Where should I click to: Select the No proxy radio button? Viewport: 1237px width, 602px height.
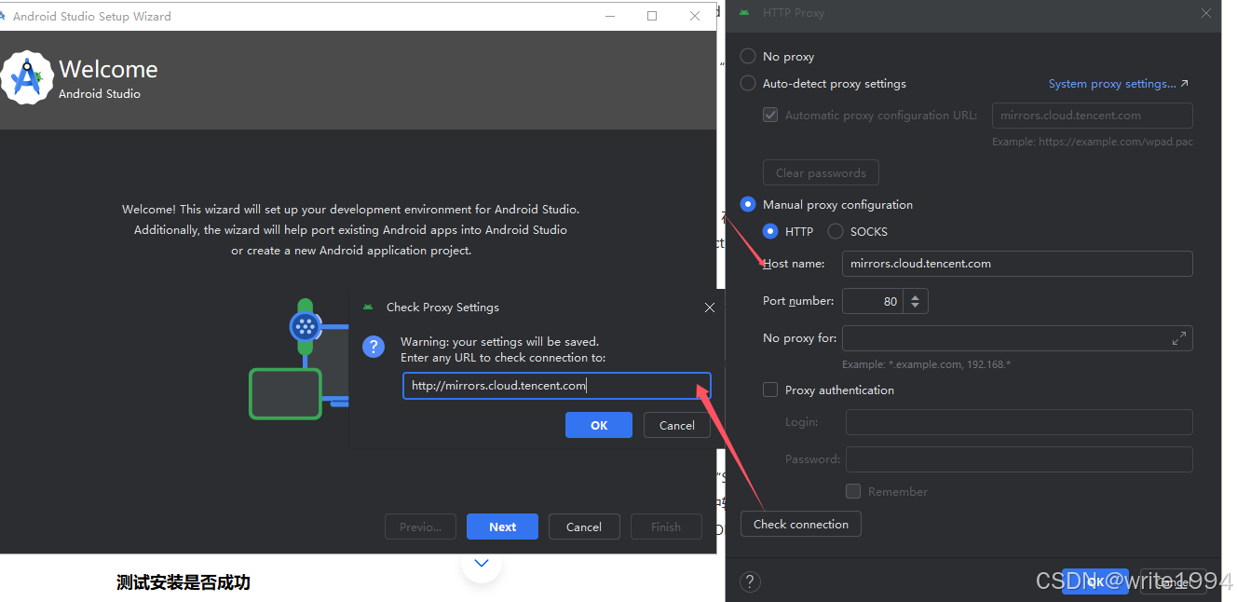point(748,56)
